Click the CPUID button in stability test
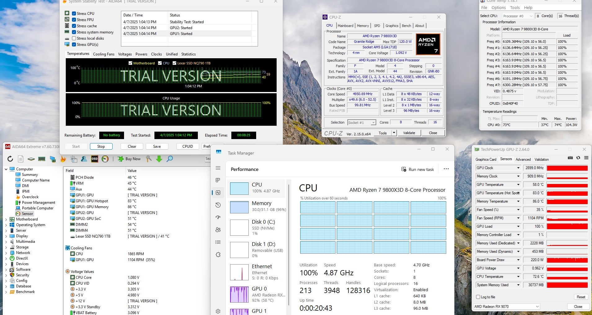 (x=188, y=147)
